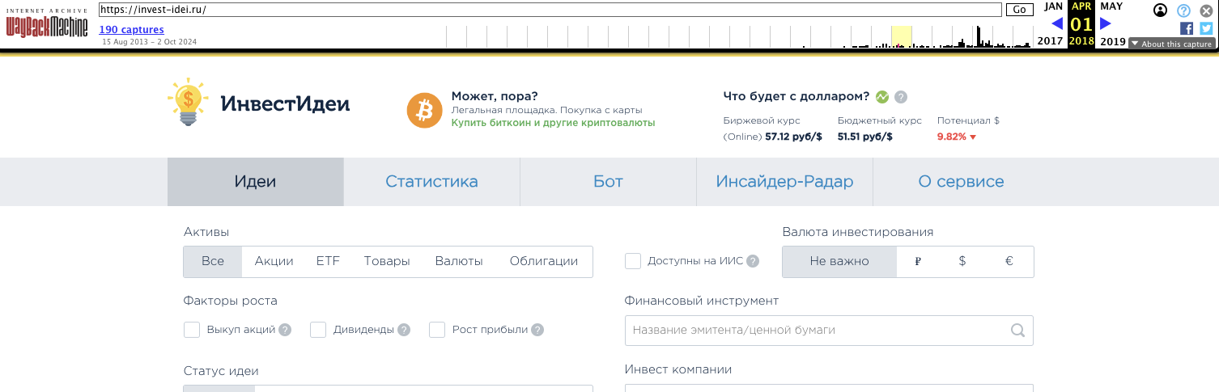The image size is (1219, 392).
Task: Click the green trend icon next to dollar heading
Action: pos(882,96)
